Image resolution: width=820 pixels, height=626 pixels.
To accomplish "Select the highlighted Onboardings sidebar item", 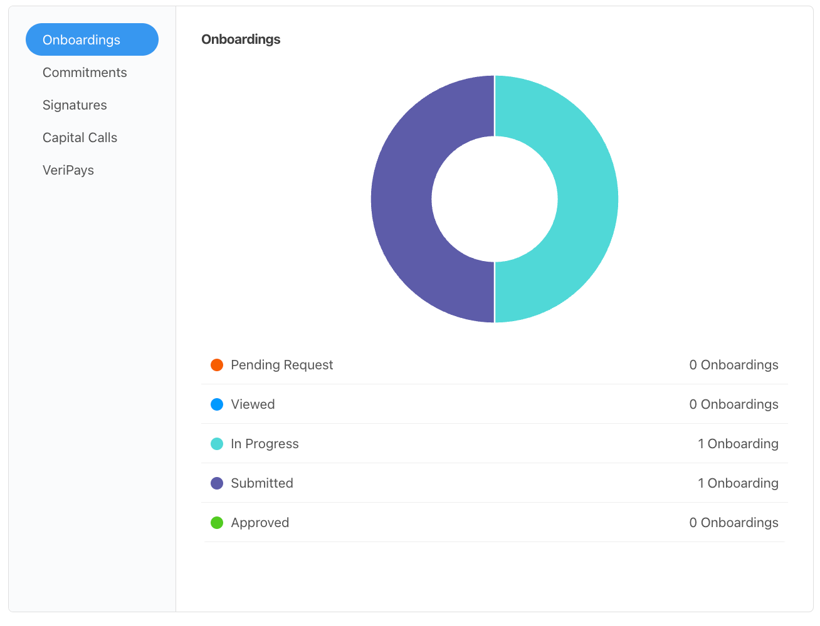I will 92,39.
